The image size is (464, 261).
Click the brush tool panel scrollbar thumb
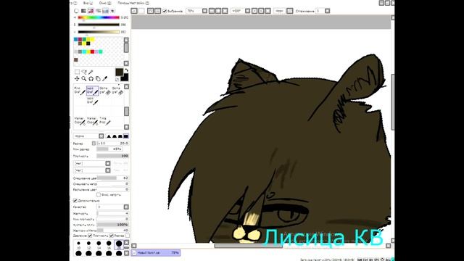[126, 111]
